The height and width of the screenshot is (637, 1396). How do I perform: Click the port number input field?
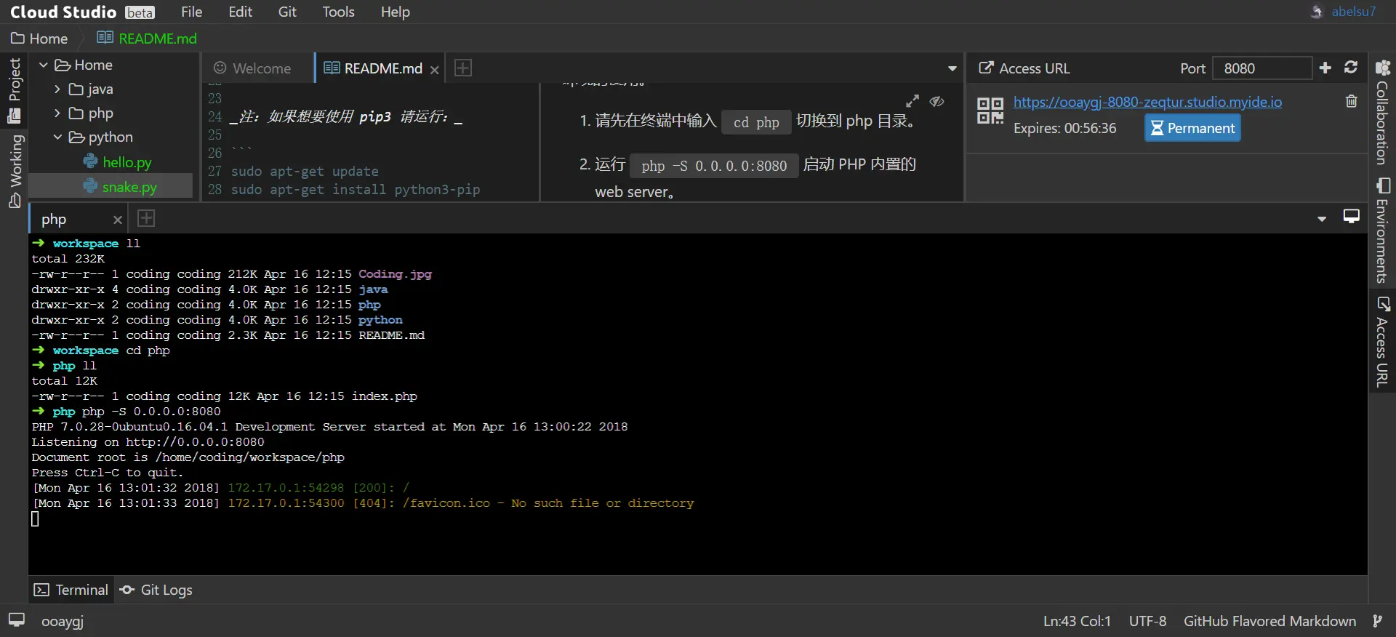click(1262, 68)
